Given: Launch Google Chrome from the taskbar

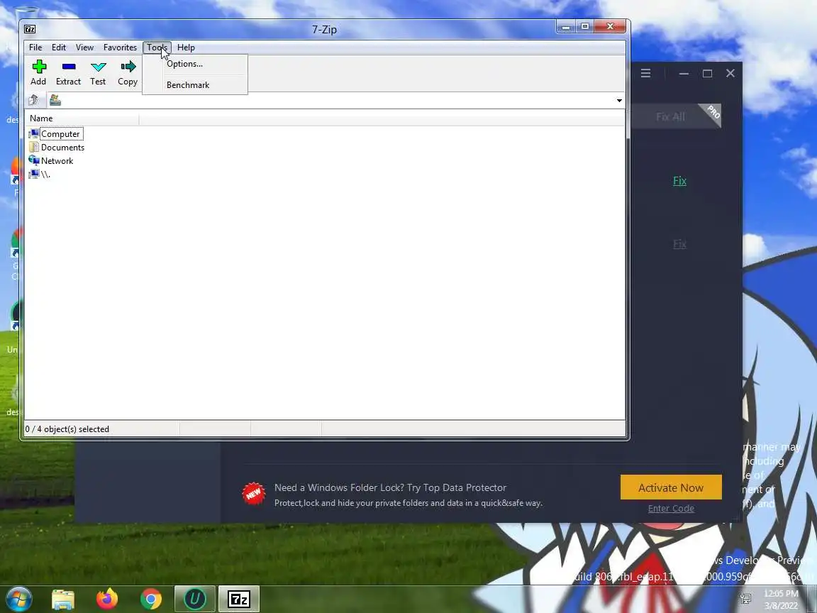Looking at the screenshot, I should (150, 600).
